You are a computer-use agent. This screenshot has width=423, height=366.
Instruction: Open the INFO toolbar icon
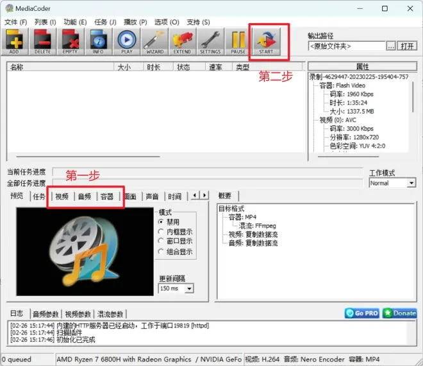(x=98, y=42)
